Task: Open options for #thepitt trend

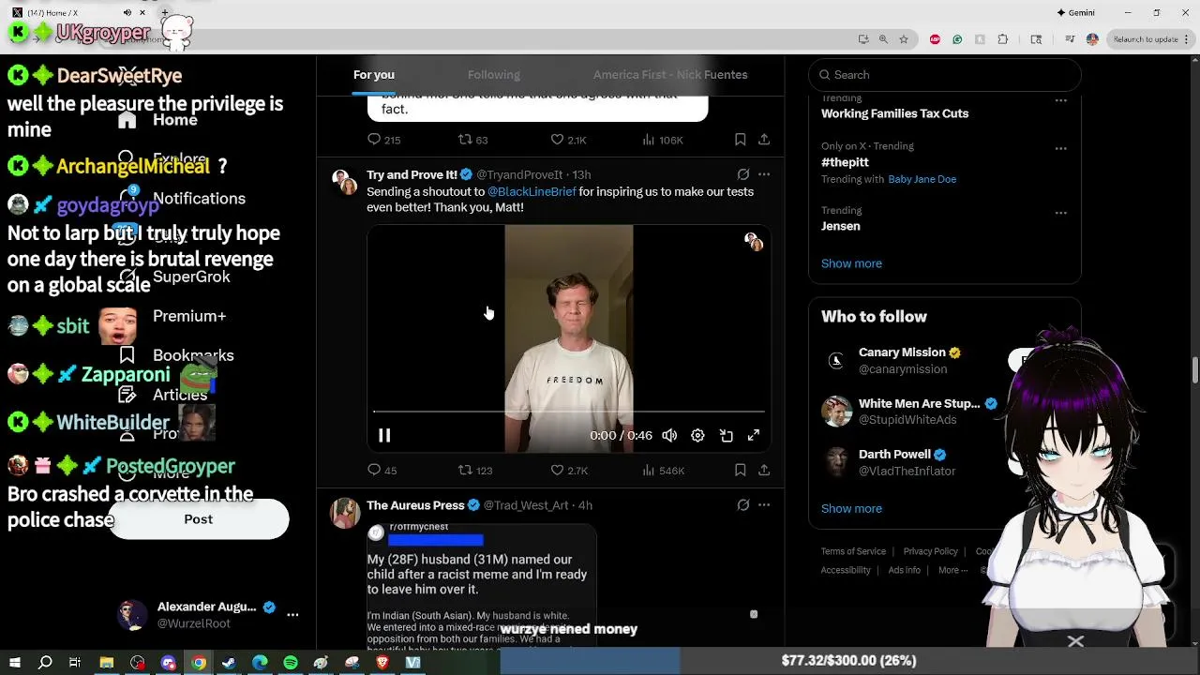Action: pos(1060,148)
